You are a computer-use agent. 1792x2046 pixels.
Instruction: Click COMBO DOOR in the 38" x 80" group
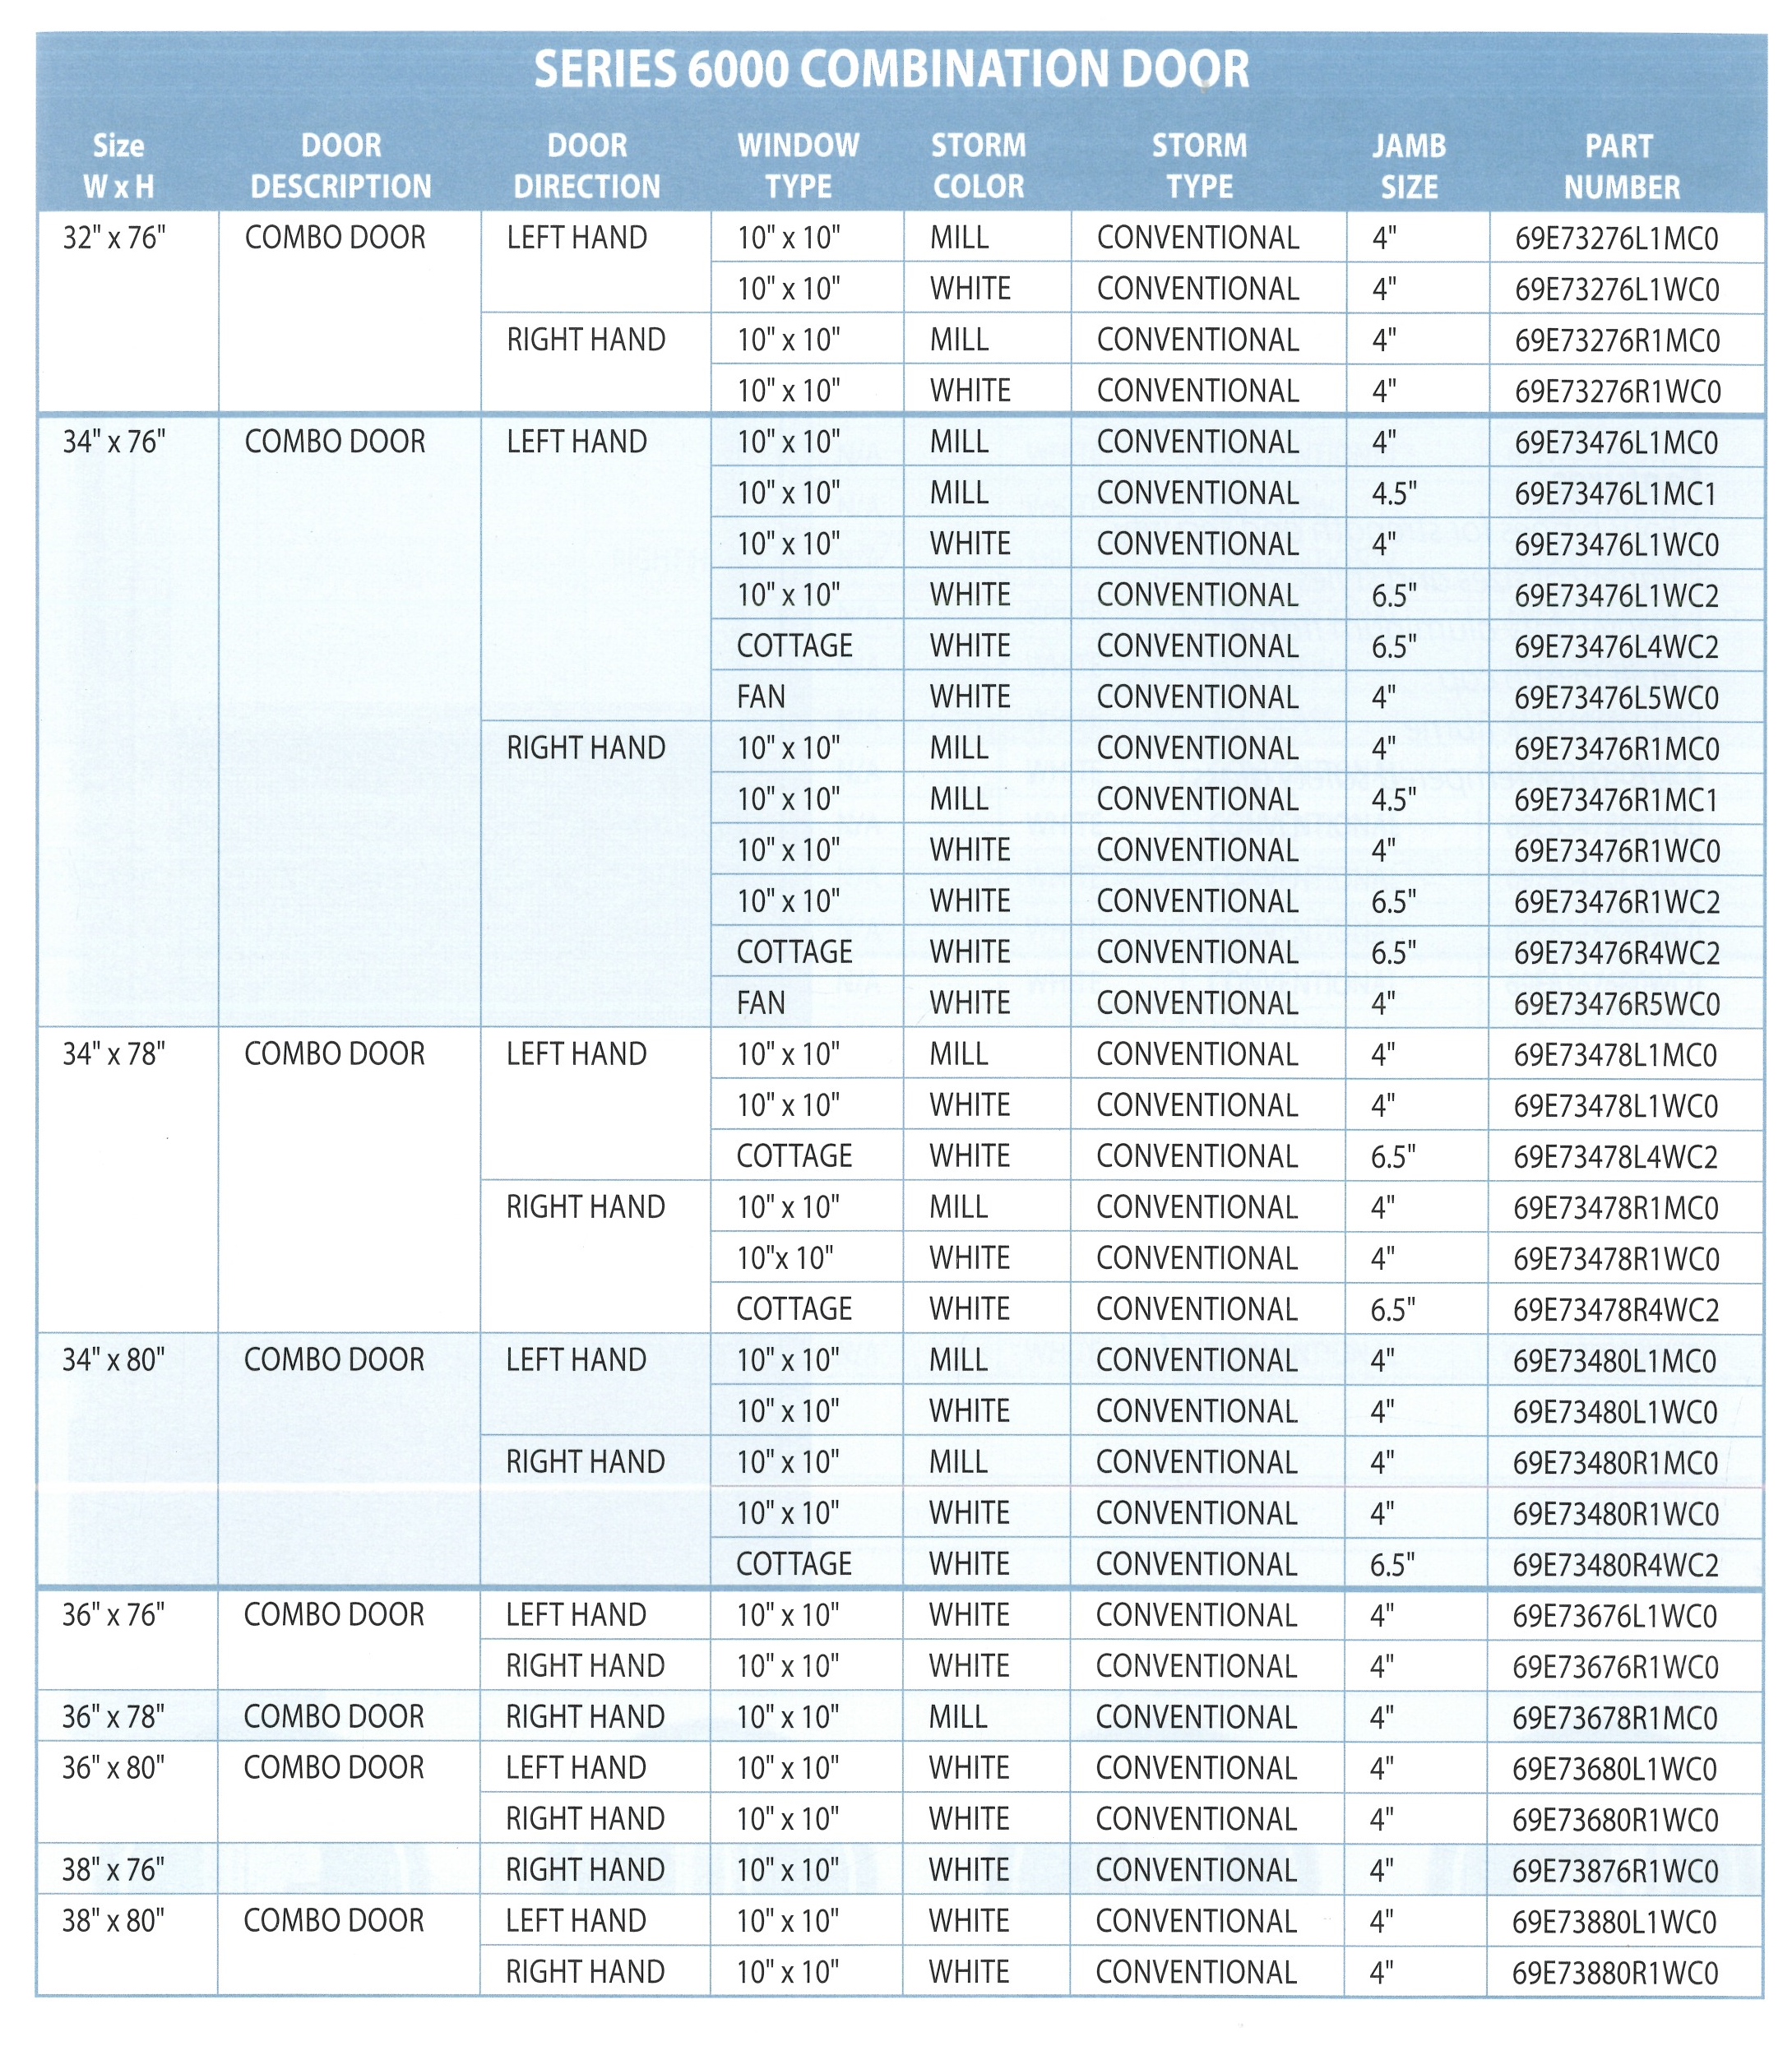(334, 1921)
